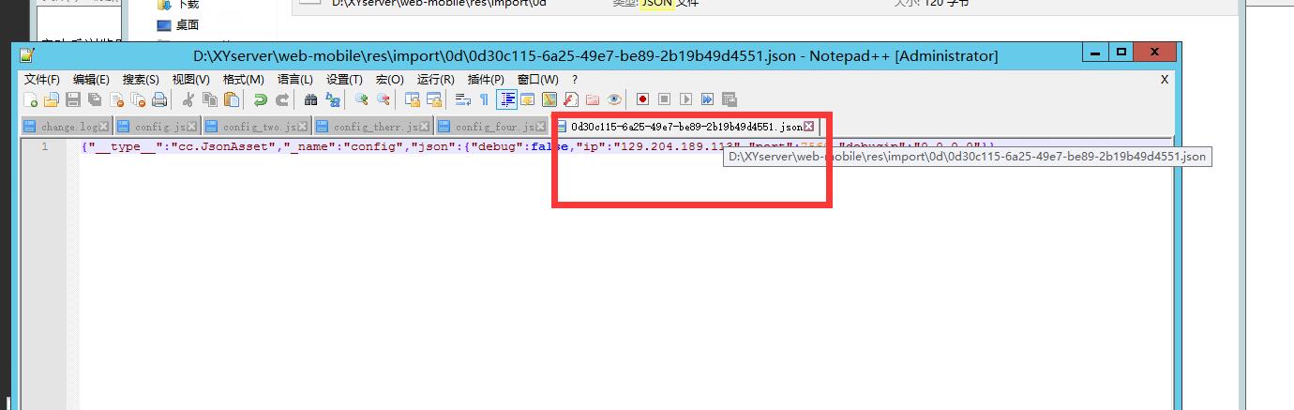The width and height of the screenshot is (1294, 410).
Task: Toggle show all characters pilcrow icon
Action: tap(484, 99)
